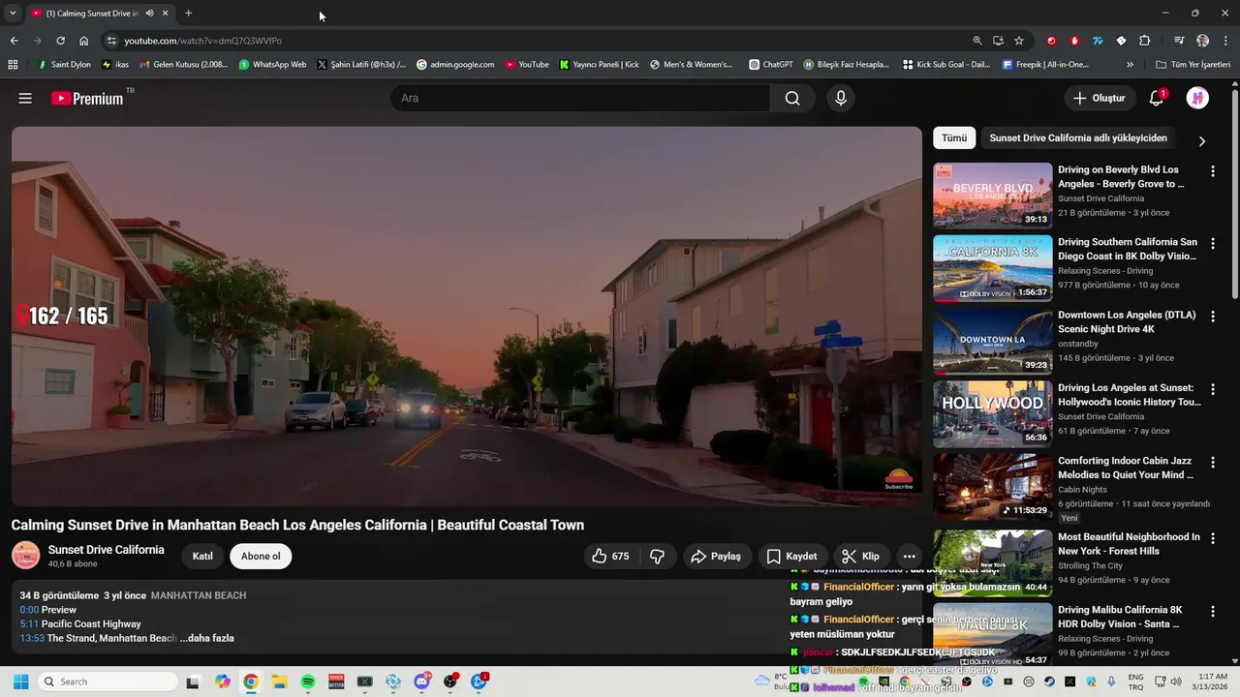This screenshot has height=697, width=1240.
Task: Open Spotify from the taskbar
Action: click(308, 682)
